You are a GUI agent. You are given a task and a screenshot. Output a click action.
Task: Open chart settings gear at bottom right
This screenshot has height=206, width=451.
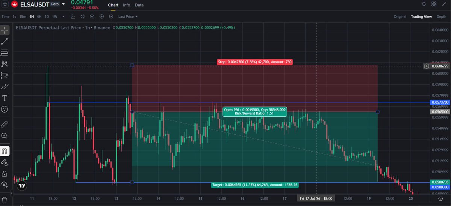tap(440, 198)
